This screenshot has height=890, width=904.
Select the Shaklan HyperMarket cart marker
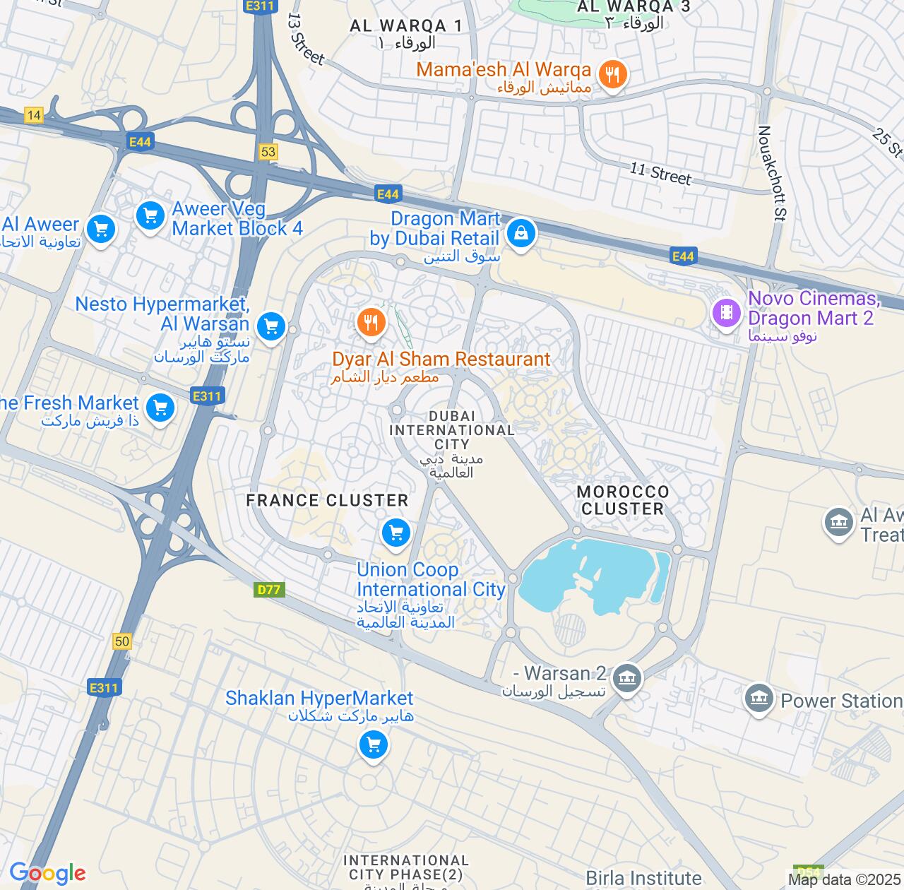pyautogui.click(x=374, y=745)
